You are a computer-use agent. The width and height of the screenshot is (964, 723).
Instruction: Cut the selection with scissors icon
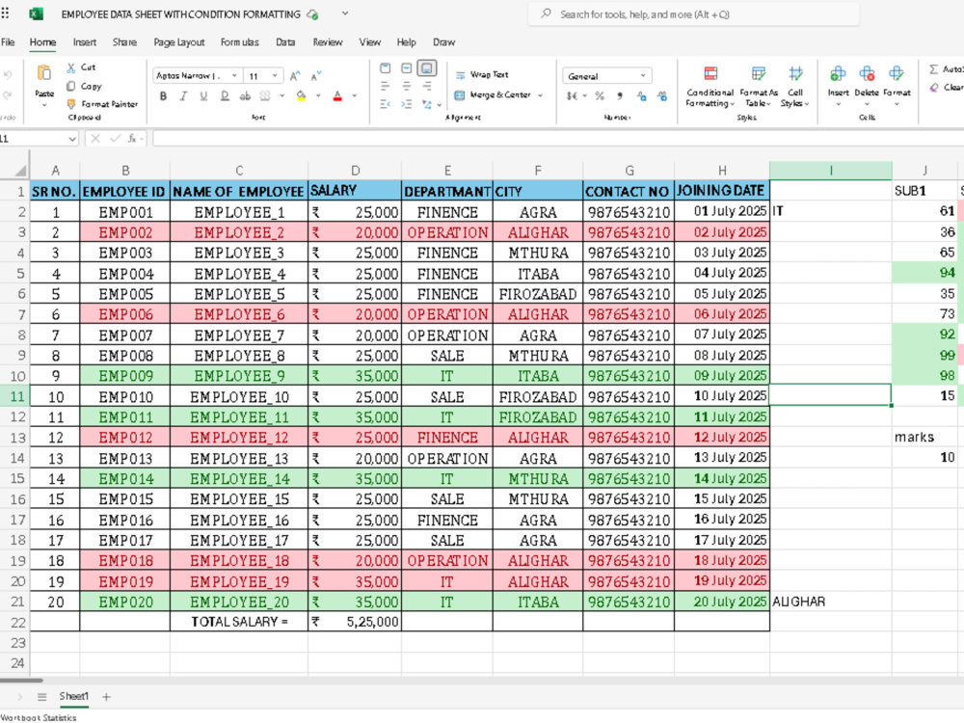coord(71,67)
